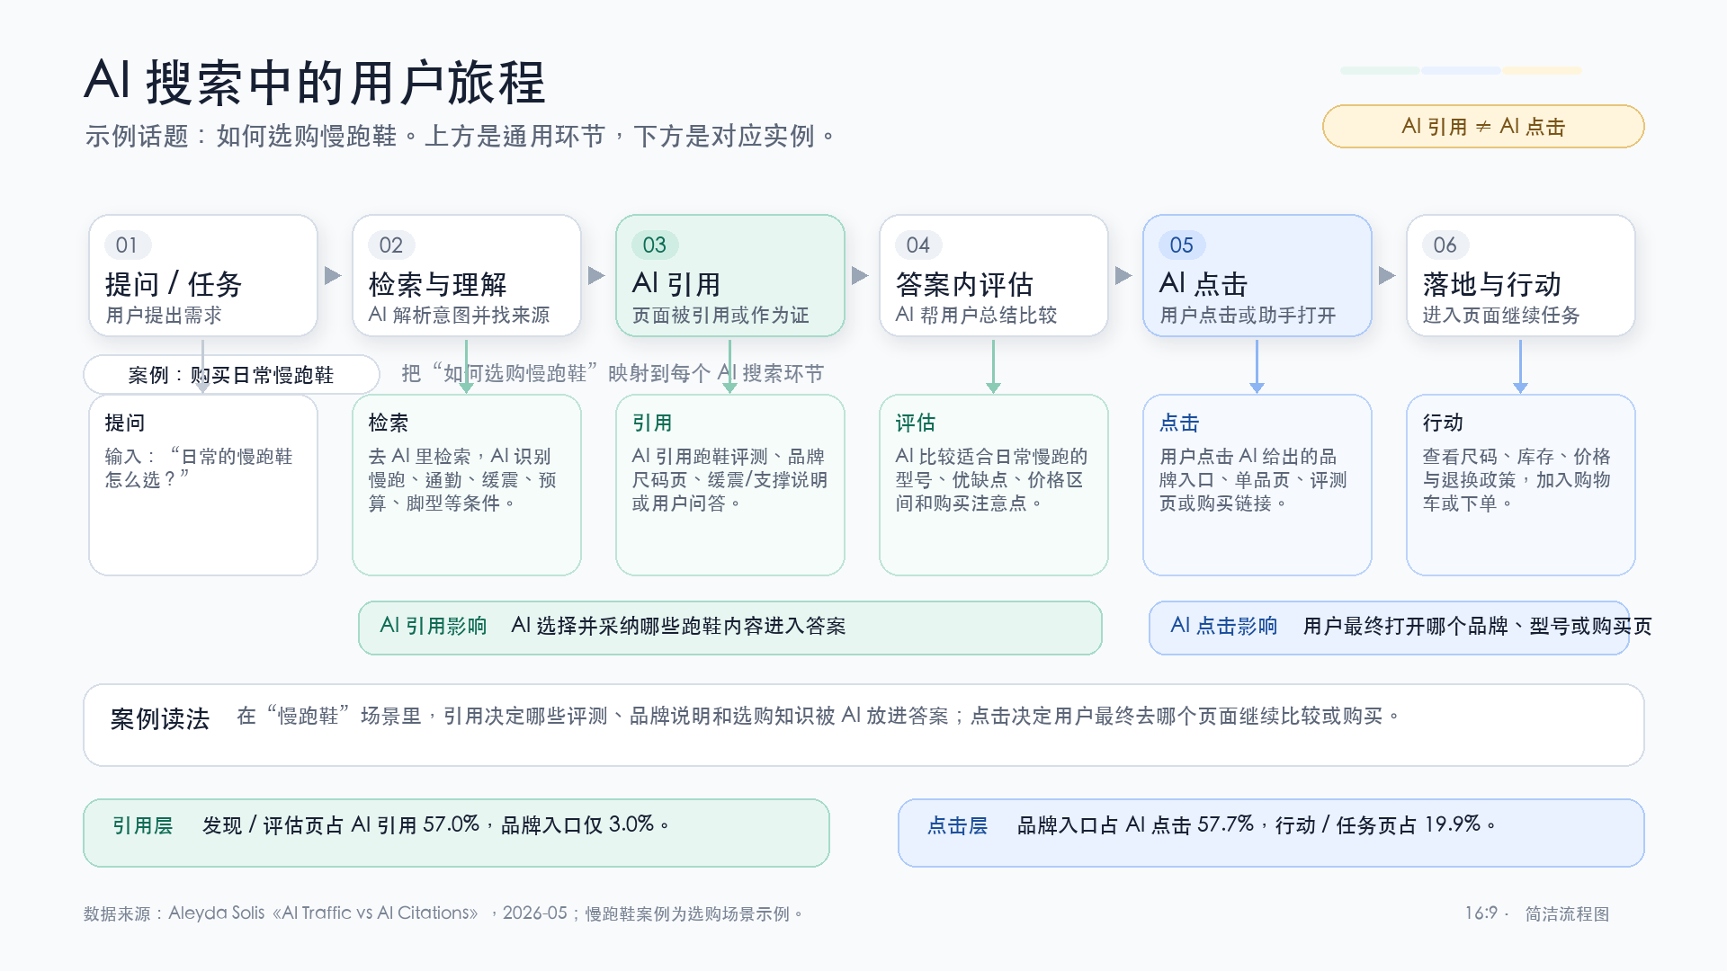Select the "检索与理解" step card

(467, 276)
